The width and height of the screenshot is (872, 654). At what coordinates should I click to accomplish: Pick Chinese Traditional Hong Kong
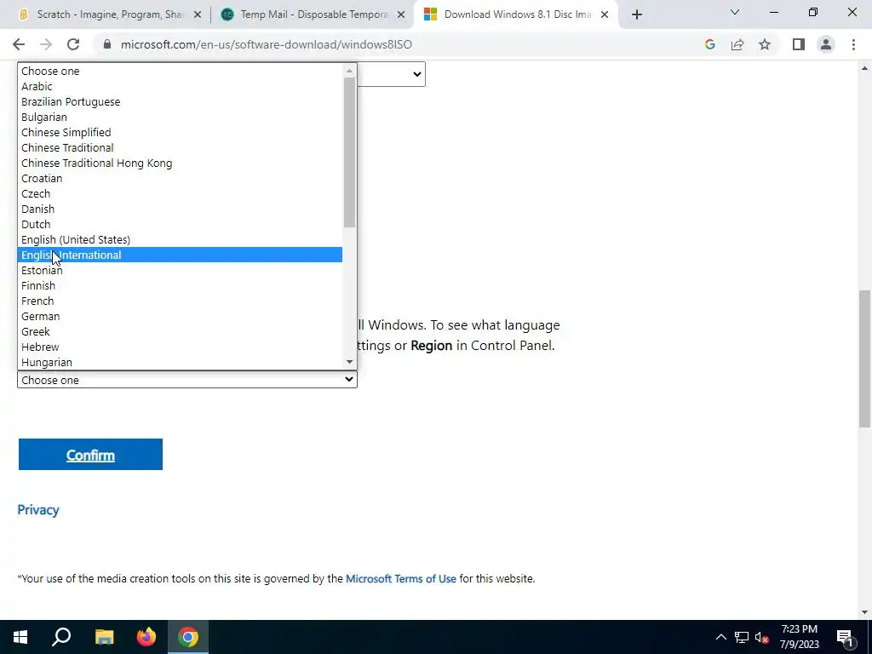pyautogui.click(x=180, y=163)
